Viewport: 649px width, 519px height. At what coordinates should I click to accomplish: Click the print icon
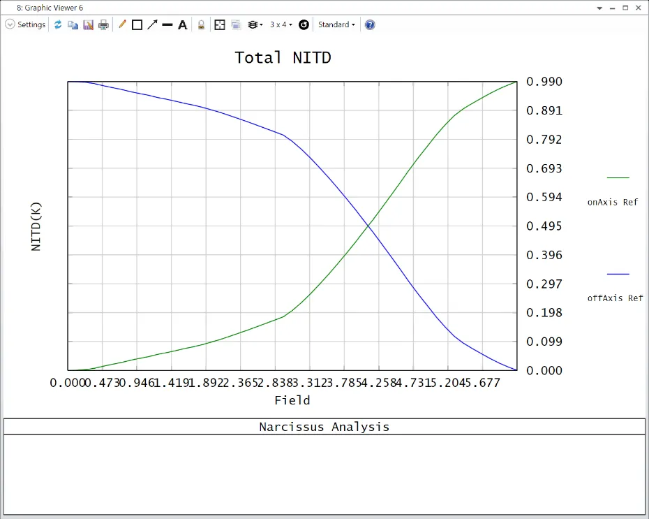pyautogui.click(x=103, y=24)
